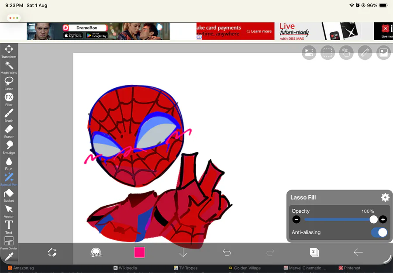Click the Opacity slider handle
This screenshot has height=273, width=393.
[x=373, y=220]
